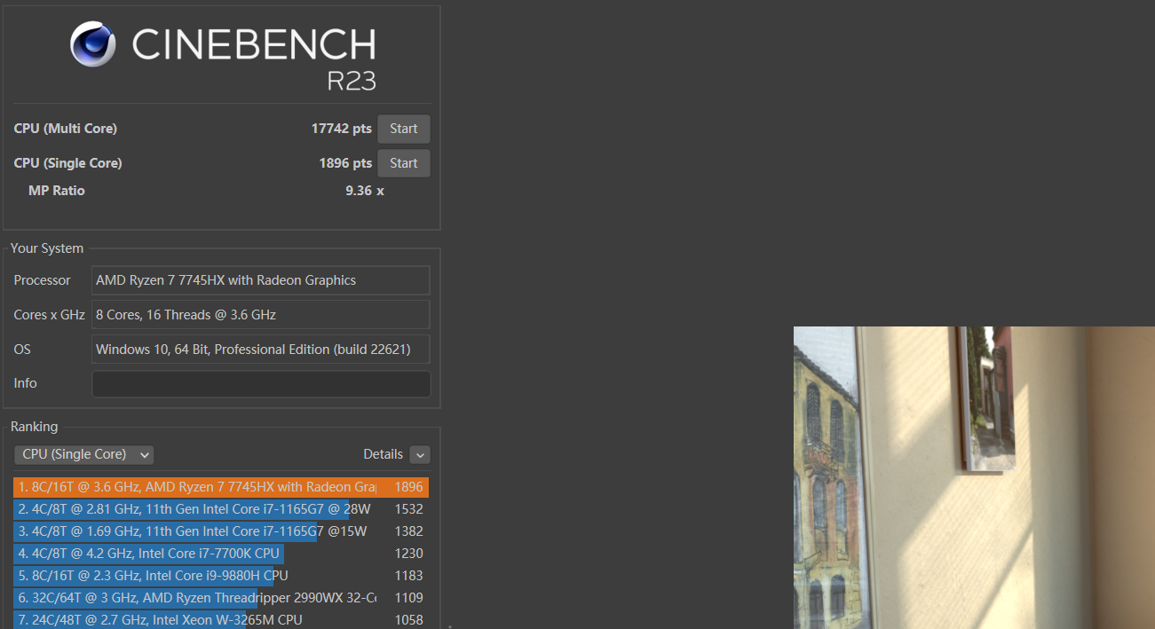The height and width of the screenshot is (629, 1155).
Task: Click the CPU (Single Core) test label
Action: [x=68, y=163]
